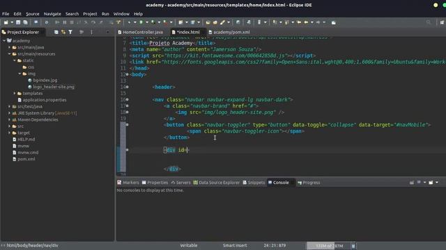This screenshot has height=250, width=446.
Task: Click the Open Task icon
Action: (215, 22)
